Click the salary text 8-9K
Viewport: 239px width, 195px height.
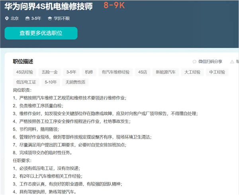(114, 5)
